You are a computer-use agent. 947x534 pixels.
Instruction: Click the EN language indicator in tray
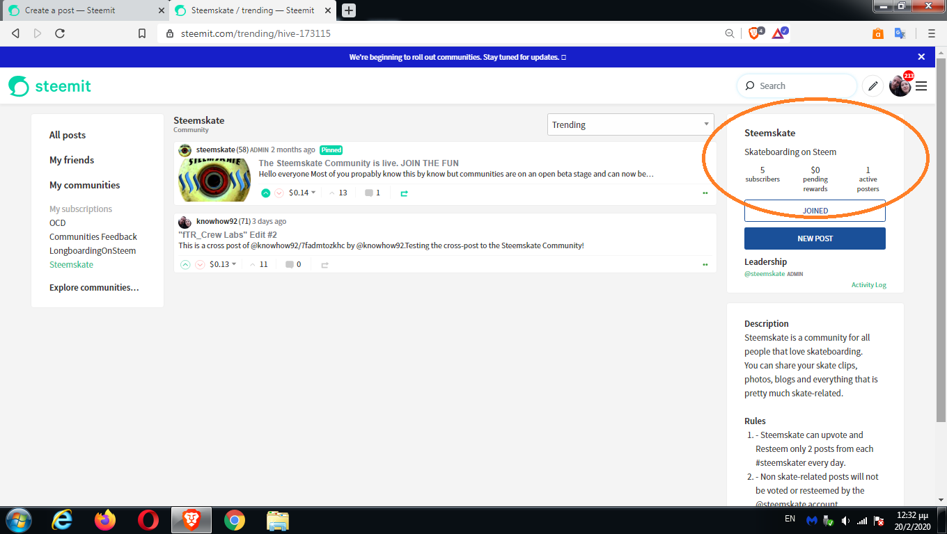point(790,519)
